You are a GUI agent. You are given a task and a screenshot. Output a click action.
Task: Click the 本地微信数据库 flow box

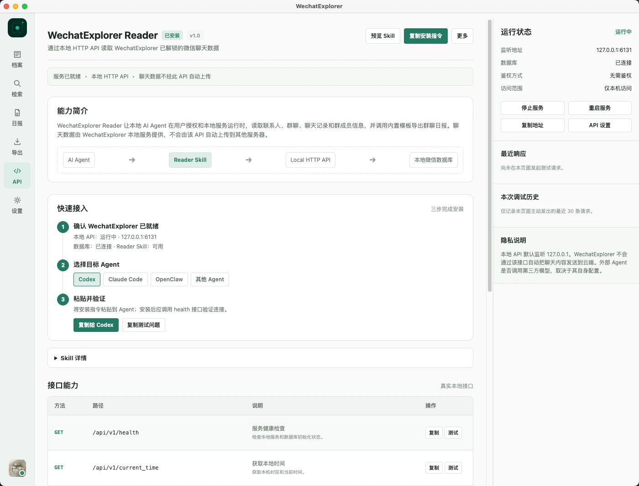434,160
